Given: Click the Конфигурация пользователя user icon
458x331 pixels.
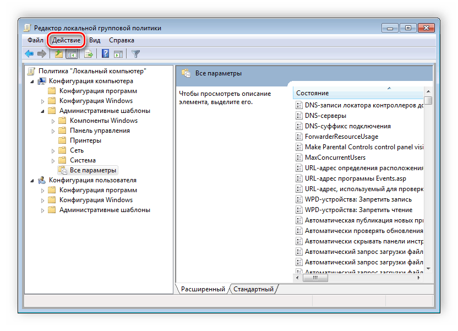Looking at the screenshot, I should tap(42, 180).
